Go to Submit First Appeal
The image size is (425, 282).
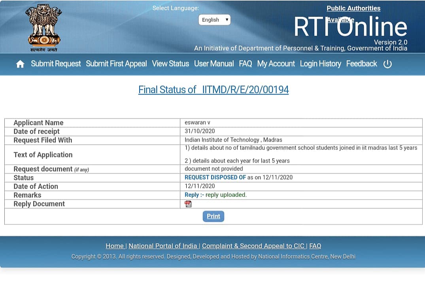[x=116, y=64]
